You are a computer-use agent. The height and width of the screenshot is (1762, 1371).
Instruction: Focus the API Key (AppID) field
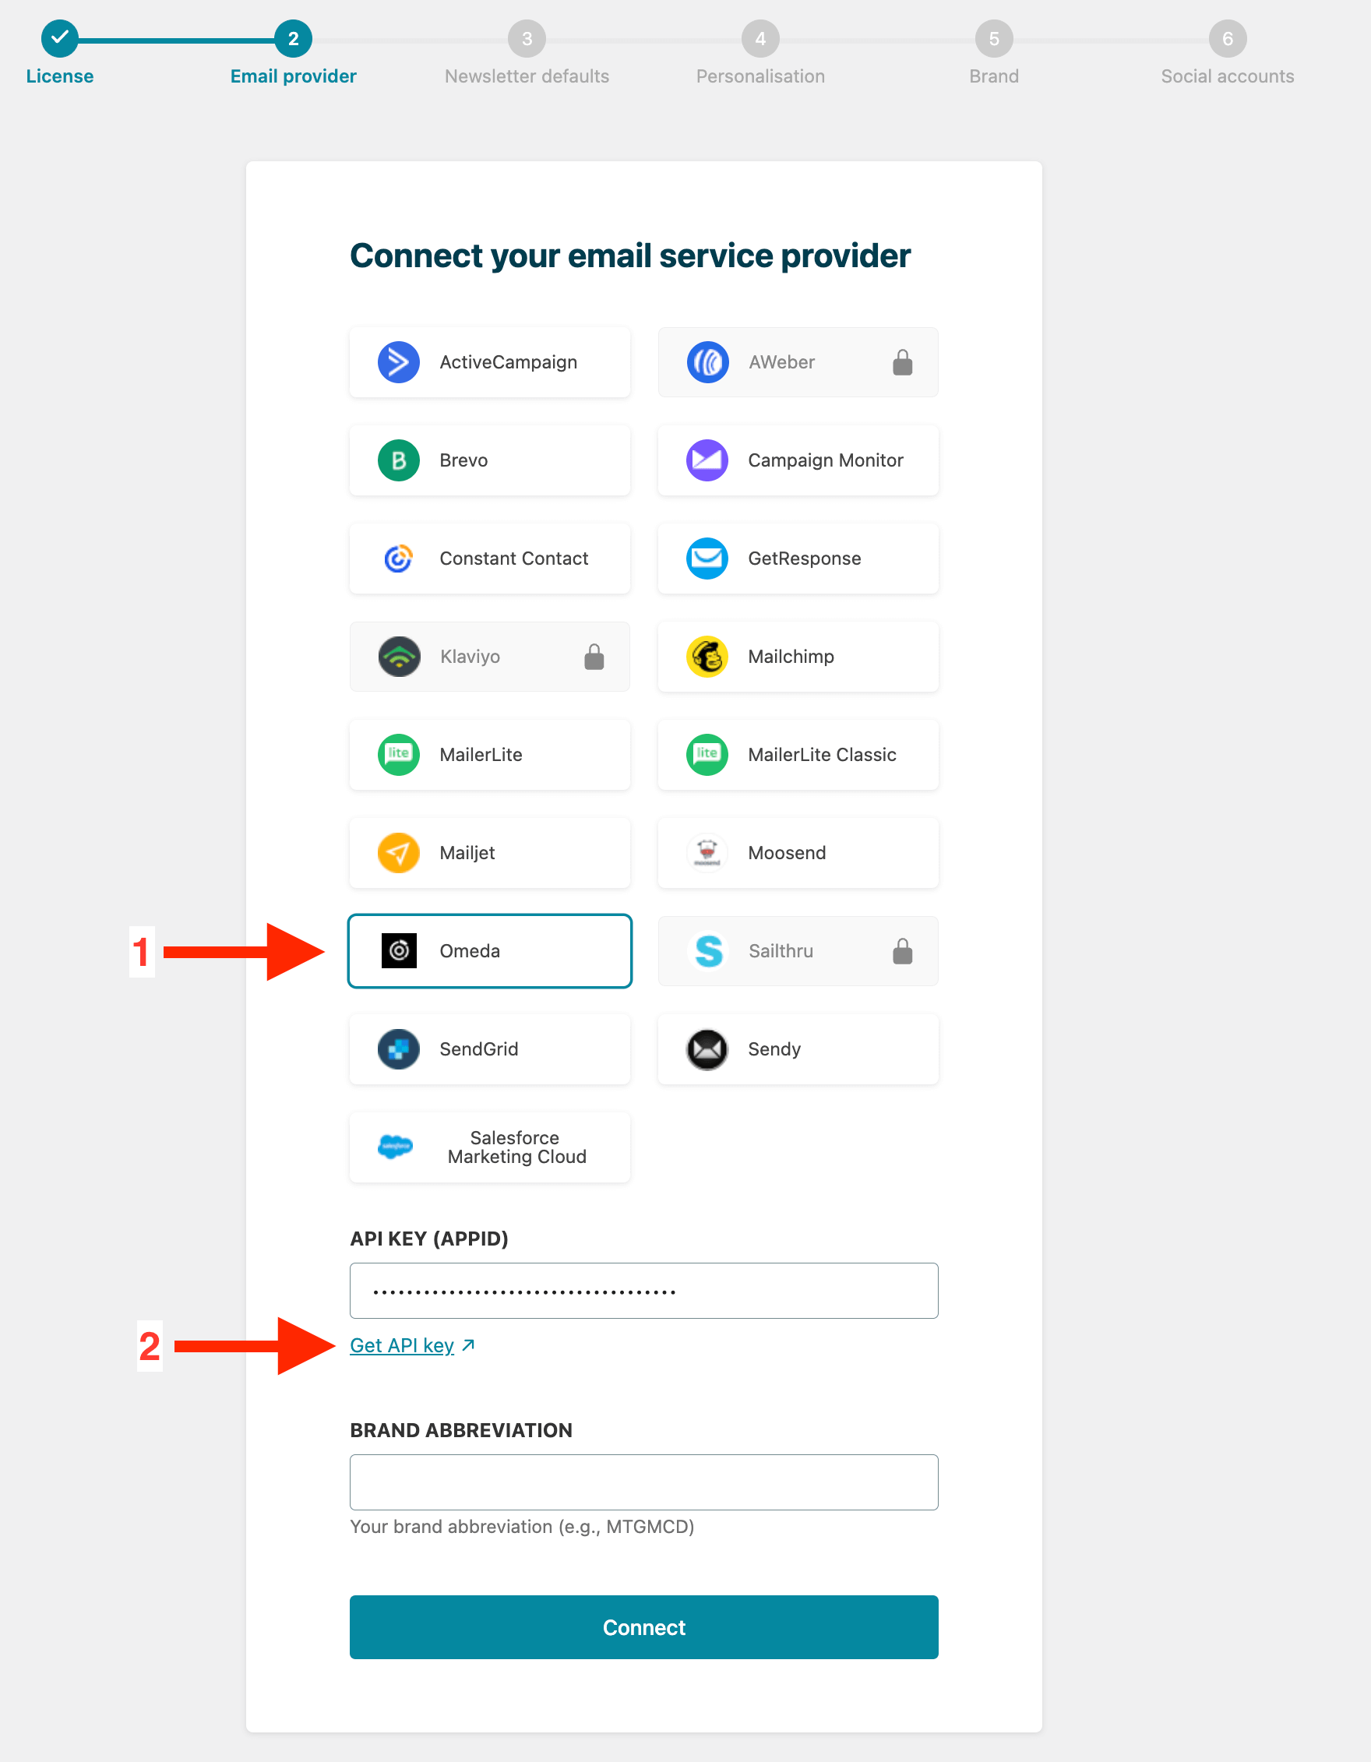(643, 1291)
